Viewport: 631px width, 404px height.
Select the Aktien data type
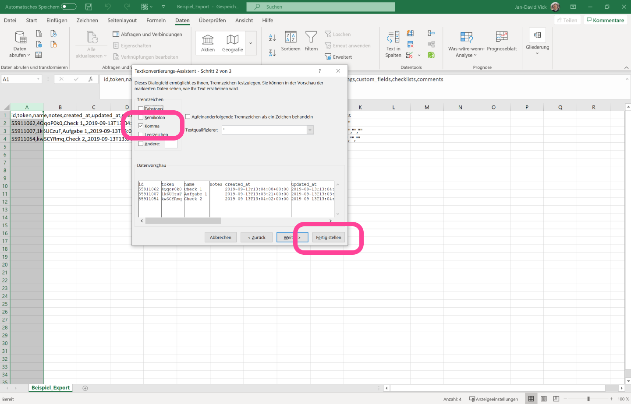208,43
